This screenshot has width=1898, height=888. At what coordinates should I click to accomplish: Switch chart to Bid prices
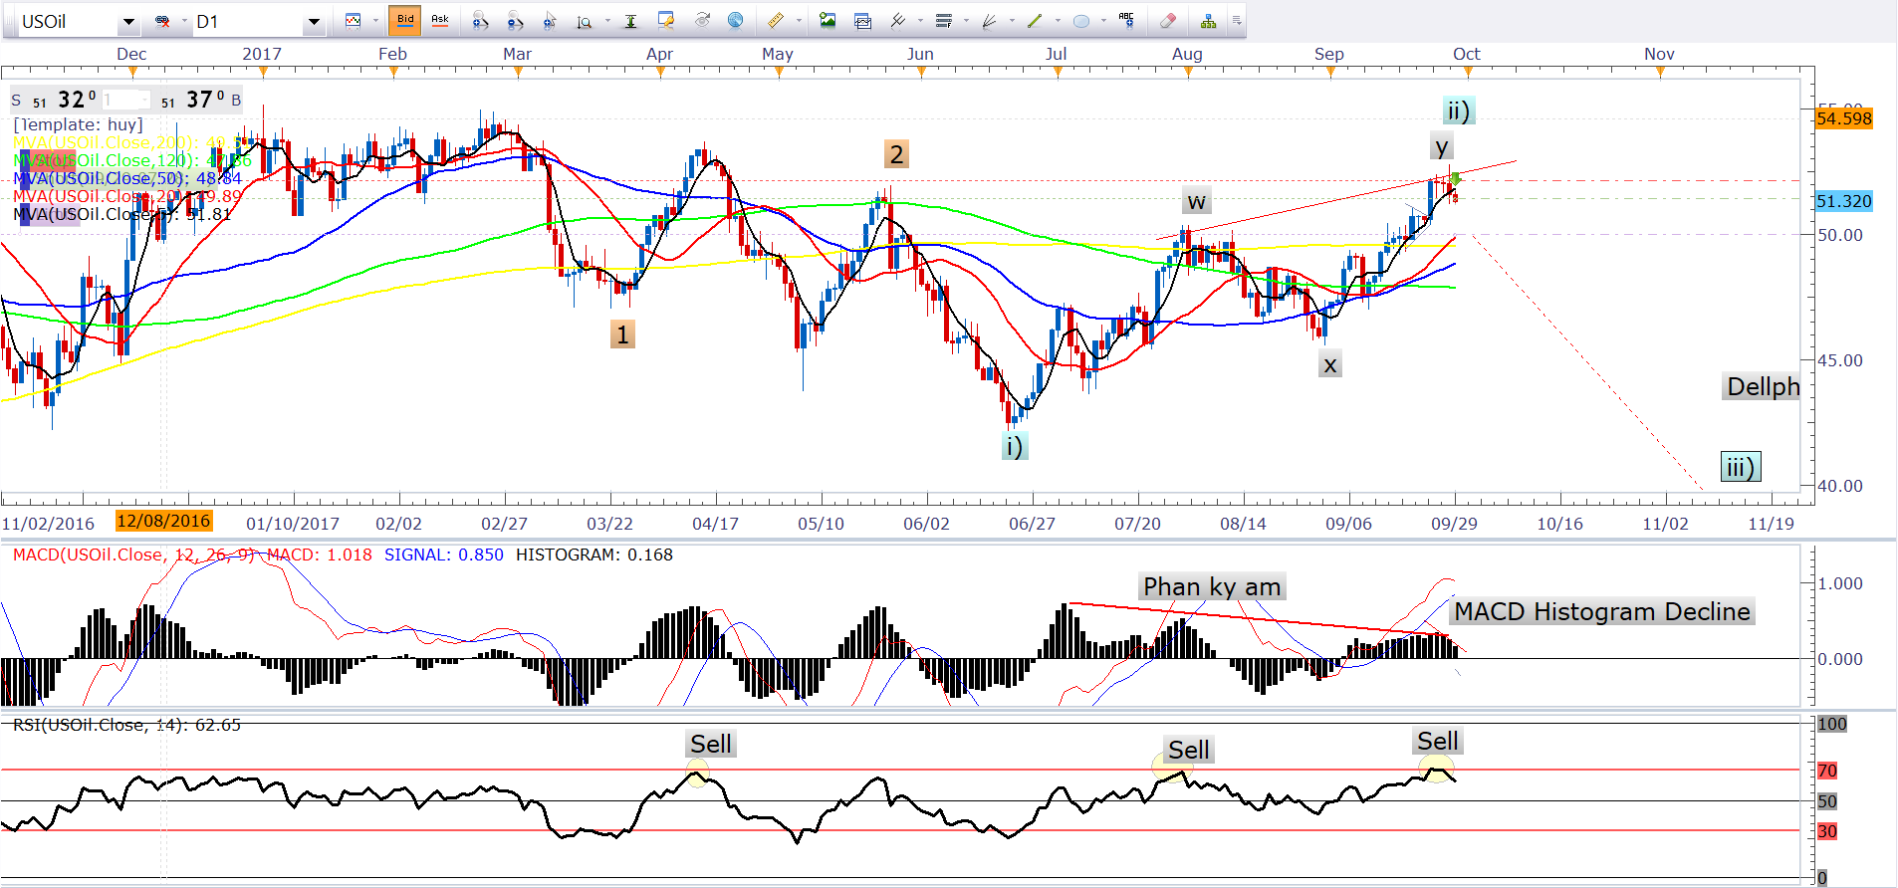(405, 20)
